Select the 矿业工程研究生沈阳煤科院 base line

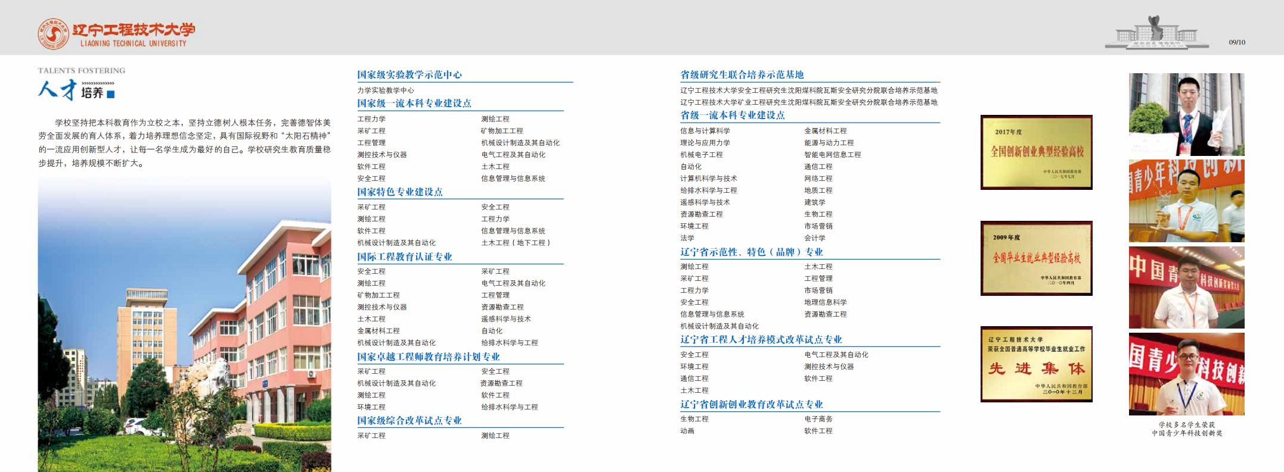pyautogui.click(x=809, y=102)
